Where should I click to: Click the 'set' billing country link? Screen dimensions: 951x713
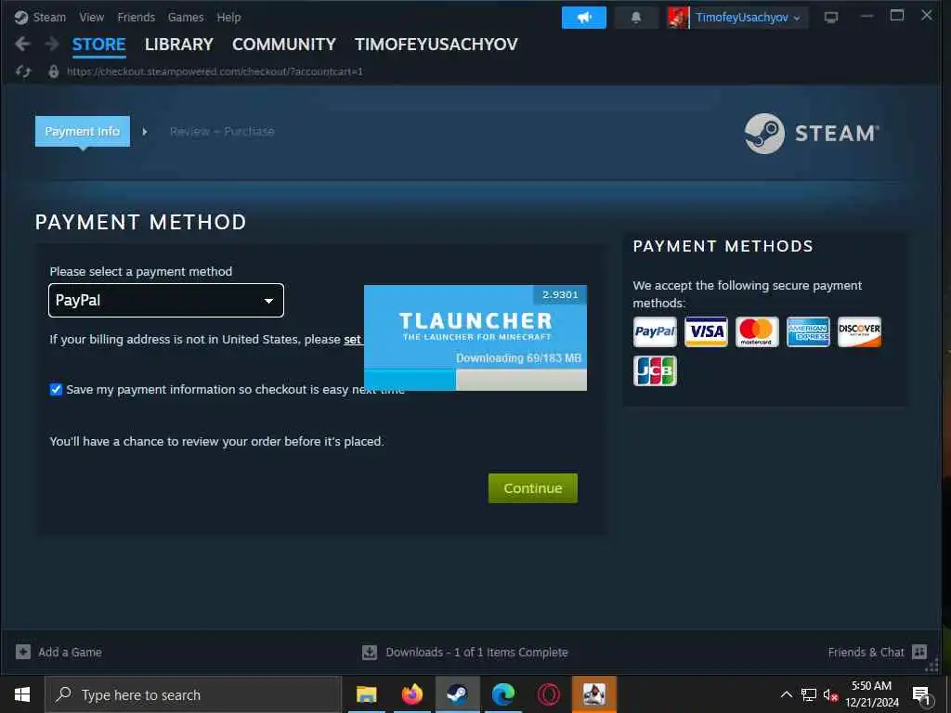352,340
